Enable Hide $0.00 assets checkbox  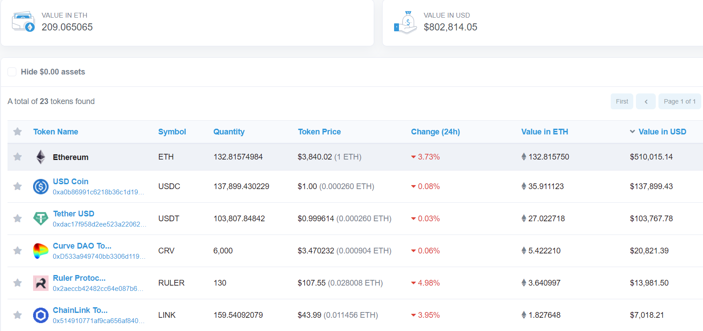12,72
